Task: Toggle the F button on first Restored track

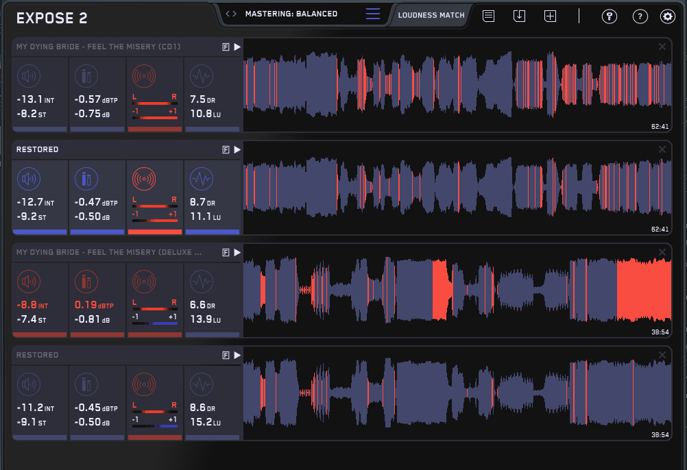Action: [226, 149]
